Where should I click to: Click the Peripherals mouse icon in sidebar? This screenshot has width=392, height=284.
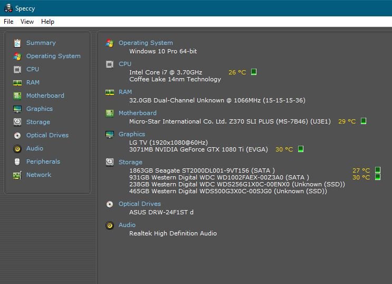point(17,162)
